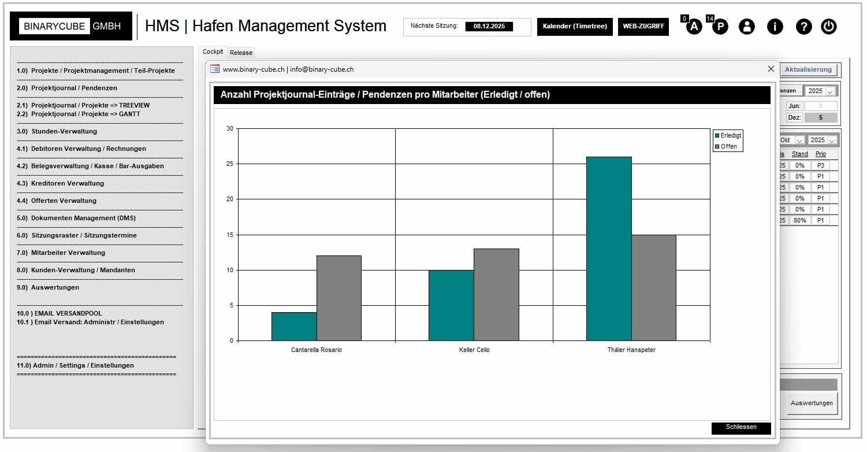Open 3.0) Stunden-Verwaltung in sidebar
Screen dimensions: 867x452
[64, 131]
